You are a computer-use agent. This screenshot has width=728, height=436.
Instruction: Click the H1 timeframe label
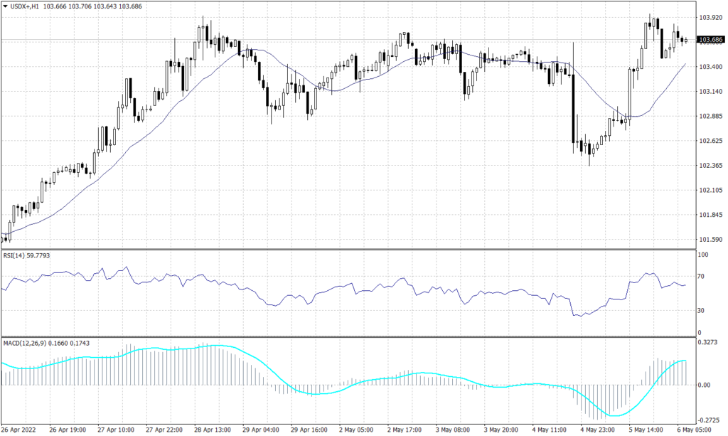[x=33, y=6]
